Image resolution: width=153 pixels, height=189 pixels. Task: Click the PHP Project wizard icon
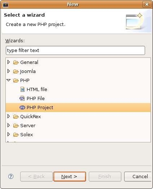22,107
